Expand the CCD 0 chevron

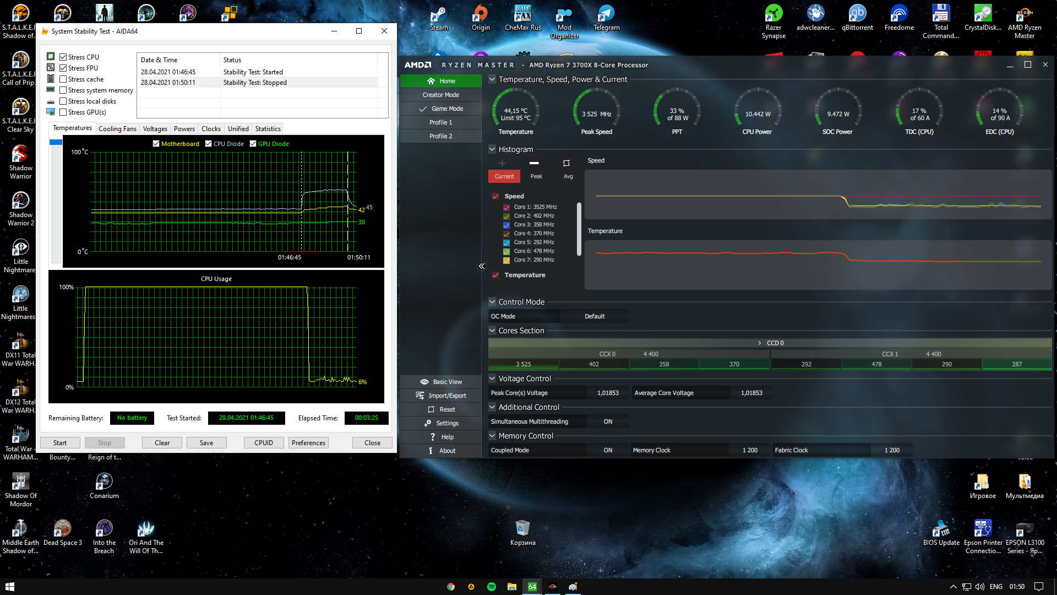[x=760, y=343]
